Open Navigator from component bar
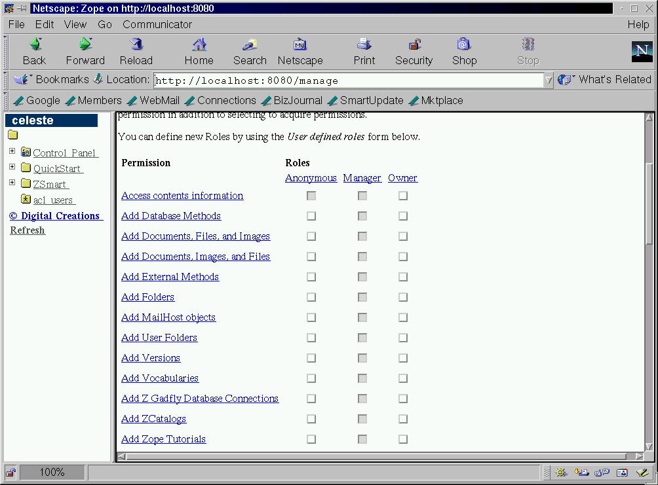This screenshot has height=485, width=658. click(560, 473)
